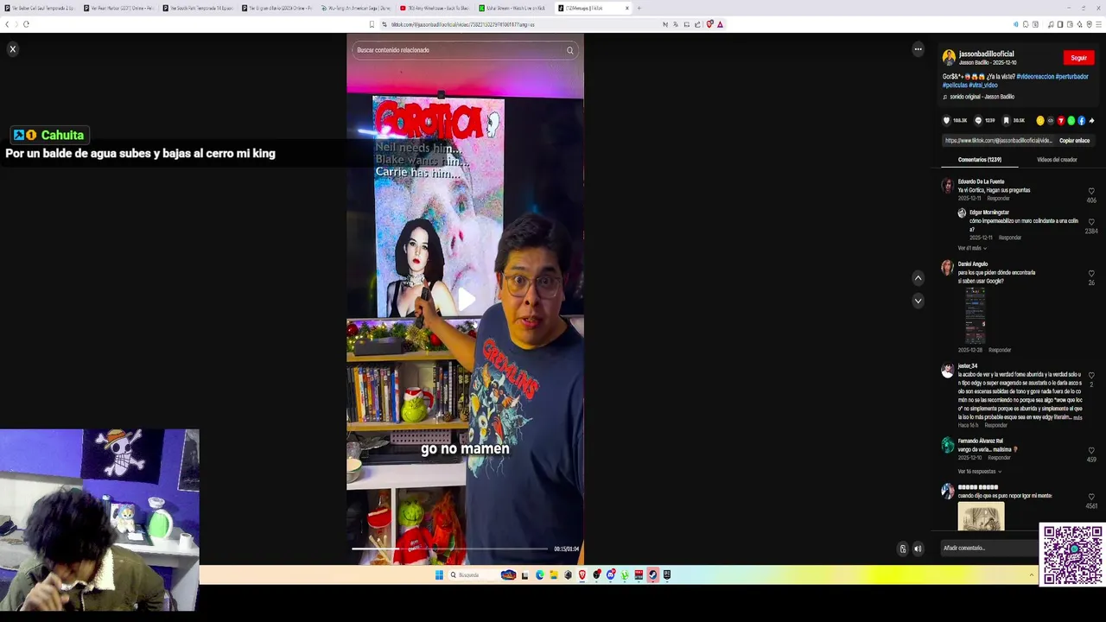
Task: Like the anonymous comment with image
Action: tap(1091, 498)
